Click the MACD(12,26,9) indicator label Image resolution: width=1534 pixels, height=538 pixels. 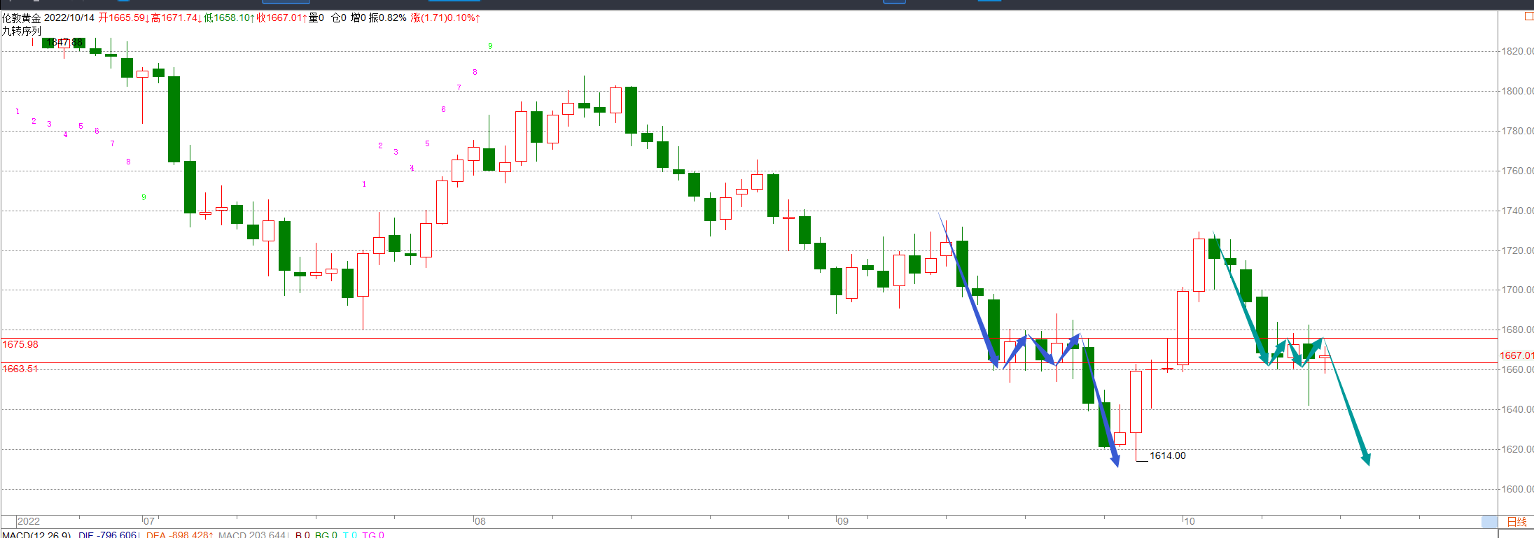(36, 535)
